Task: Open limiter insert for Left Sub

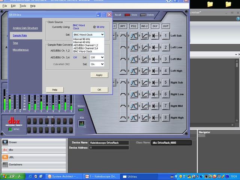Action: 144,36
